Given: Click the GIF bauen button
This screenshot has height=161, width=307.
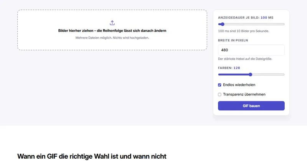Looking at the screenshot, I should [251, 106].
